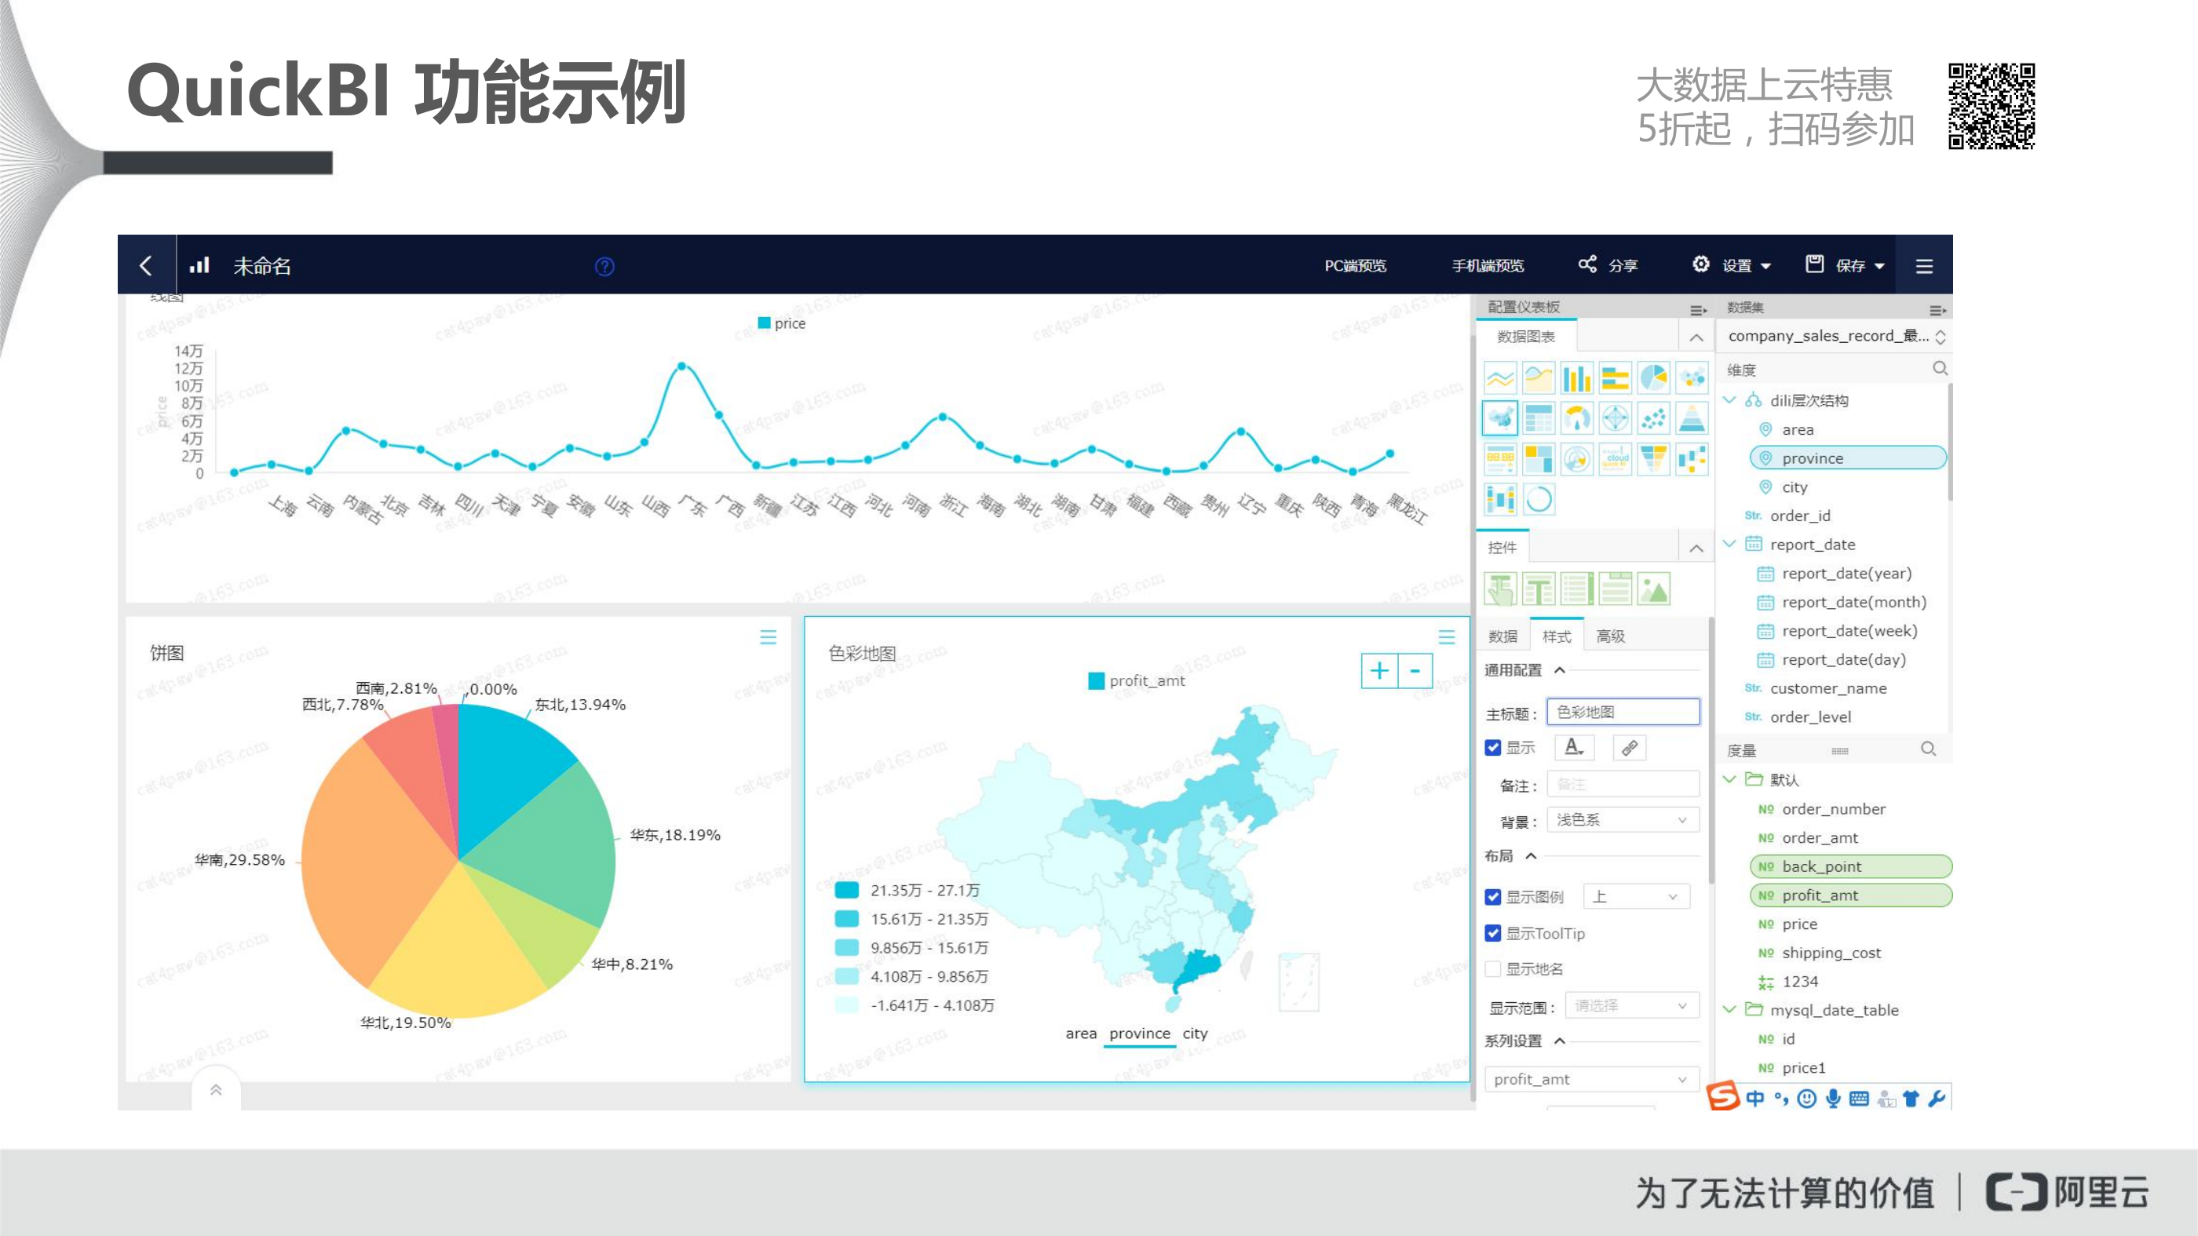Open the 背景 浅色系 dropdown
2198x1236 pixels.
(x=1623, y=820)
